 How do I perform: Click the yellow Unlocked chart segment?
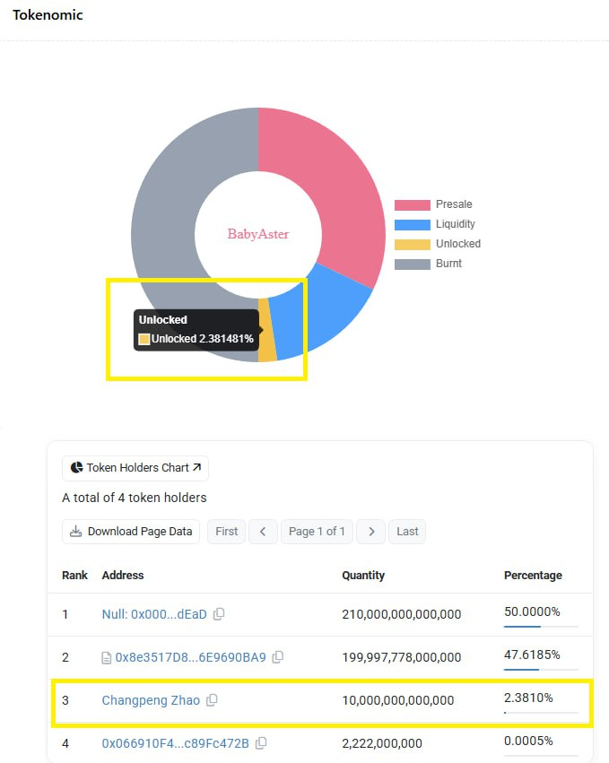point(266,331)
